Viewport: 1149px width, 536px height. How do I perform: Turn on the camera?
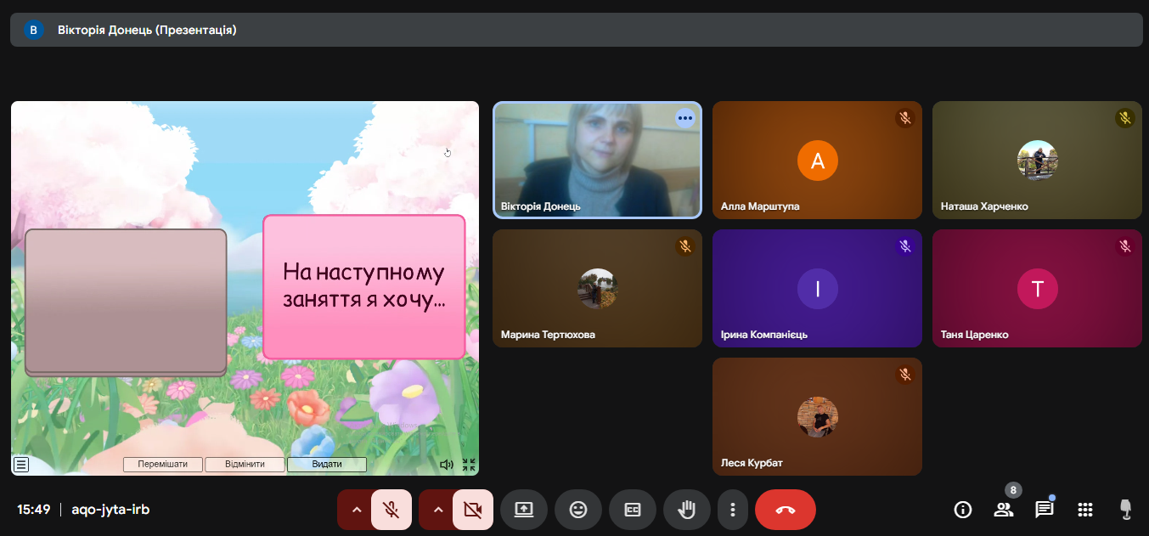[473, 510]
